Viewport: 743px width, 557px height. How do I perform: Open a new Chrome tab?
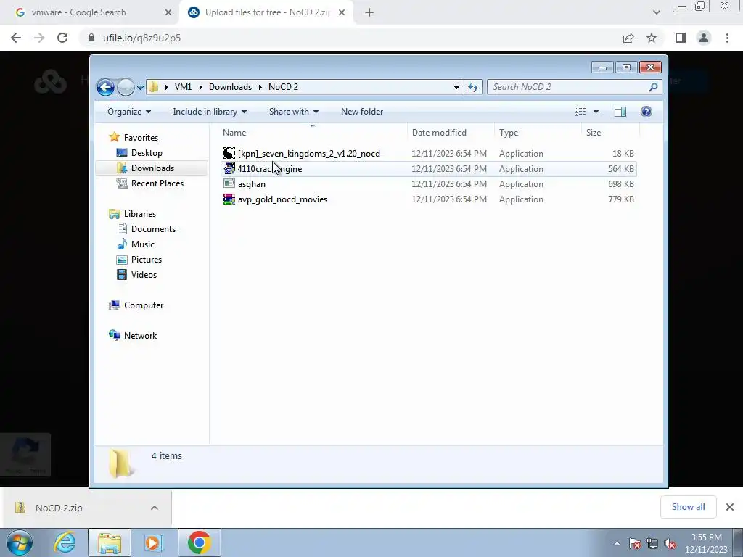pyautogui.click(x=369, y=13)
